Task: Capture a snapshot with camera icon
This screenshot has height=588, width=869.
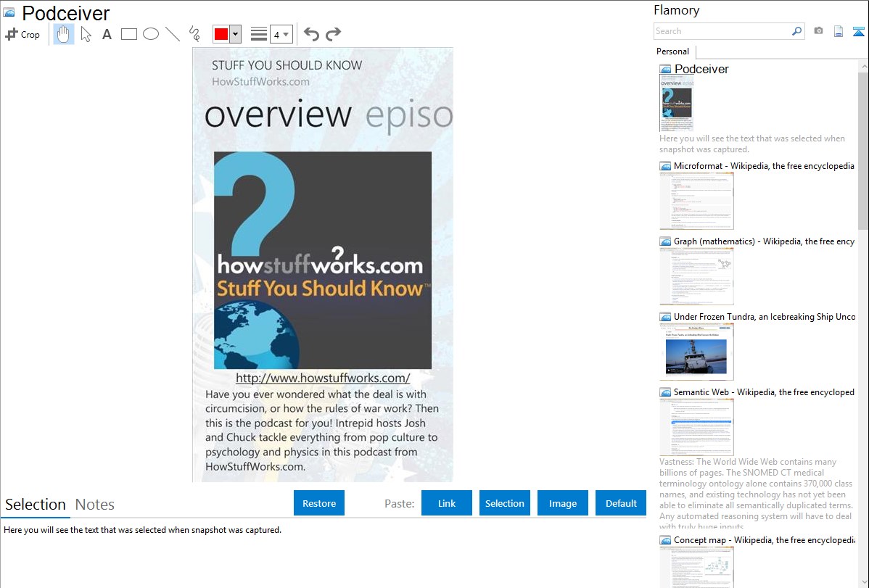Action: coord(818,31)
